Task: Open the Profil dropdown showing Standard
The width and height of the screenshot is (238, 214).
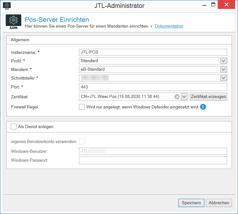Action: pos(223,61)
